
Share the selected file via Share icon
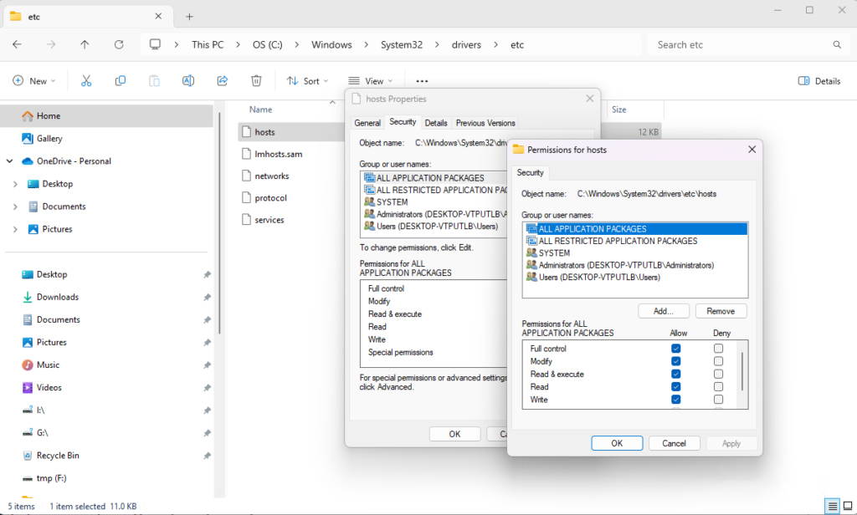pyautogui.click(x=222, y=80)
